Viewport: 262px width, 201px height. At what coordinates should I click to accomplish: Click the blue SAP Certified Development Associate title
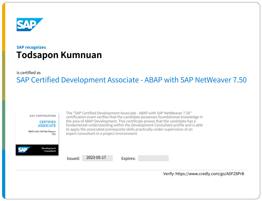coord(131,80)
